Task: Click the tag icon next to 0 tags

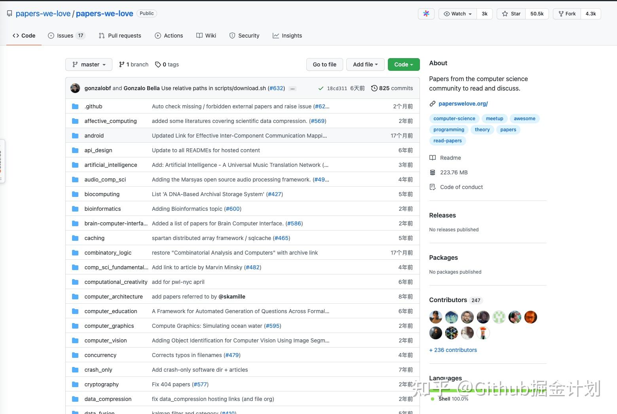Action: (158, 64)
